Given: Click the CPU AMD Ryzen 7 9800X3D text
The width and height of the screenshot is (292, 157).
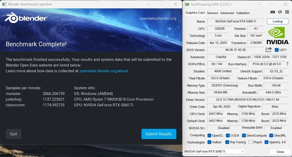Looking at the screenshot, I should coord(114,99).
